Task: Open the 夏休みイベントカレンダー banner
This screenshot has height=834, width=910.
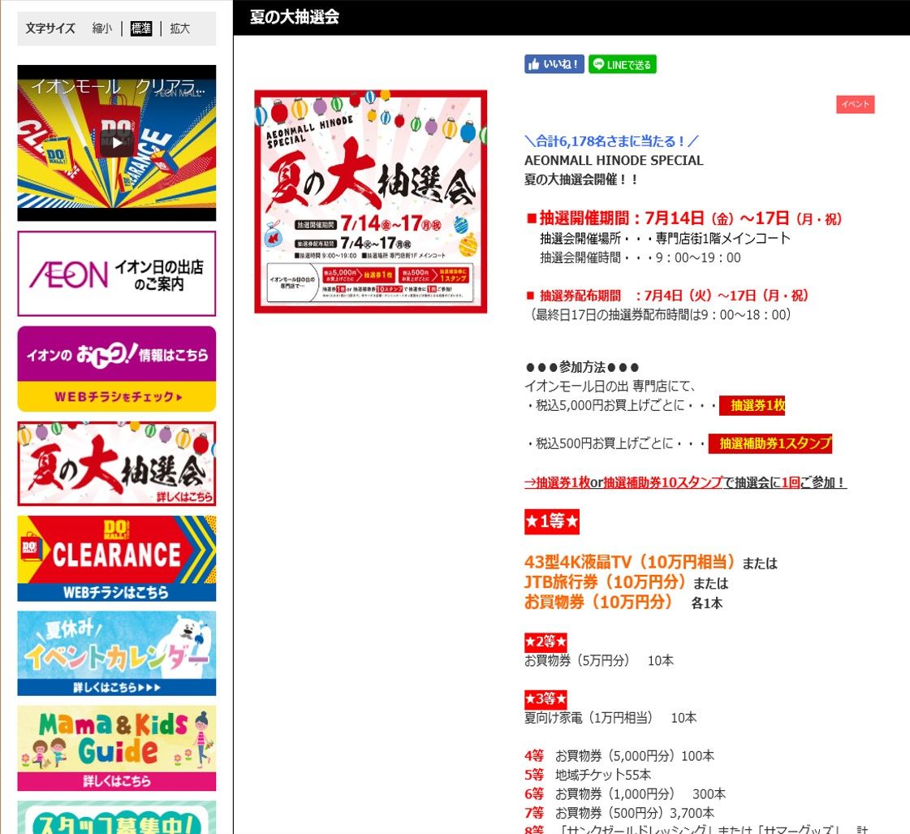Action: pos(117,654)
